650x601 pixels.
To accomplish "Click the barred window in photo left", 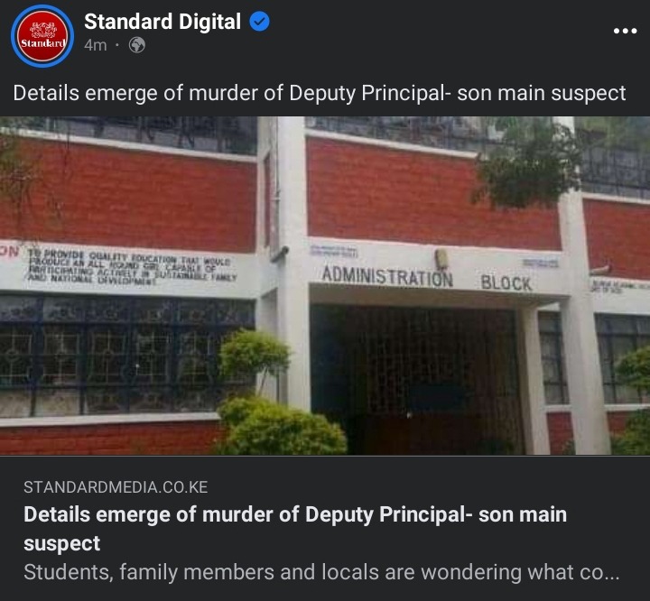I will tap(126, 356).
